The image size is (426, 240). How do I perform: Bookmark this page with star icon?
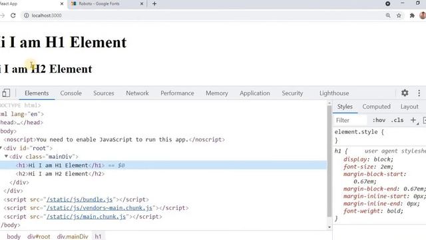click(399, 15)
